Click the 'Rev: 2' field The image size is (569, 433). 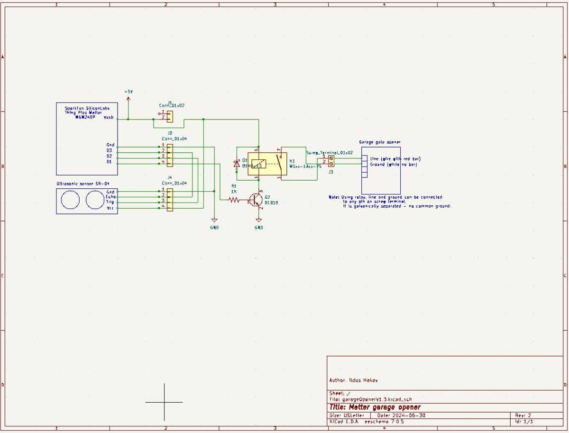coord(523,415)
